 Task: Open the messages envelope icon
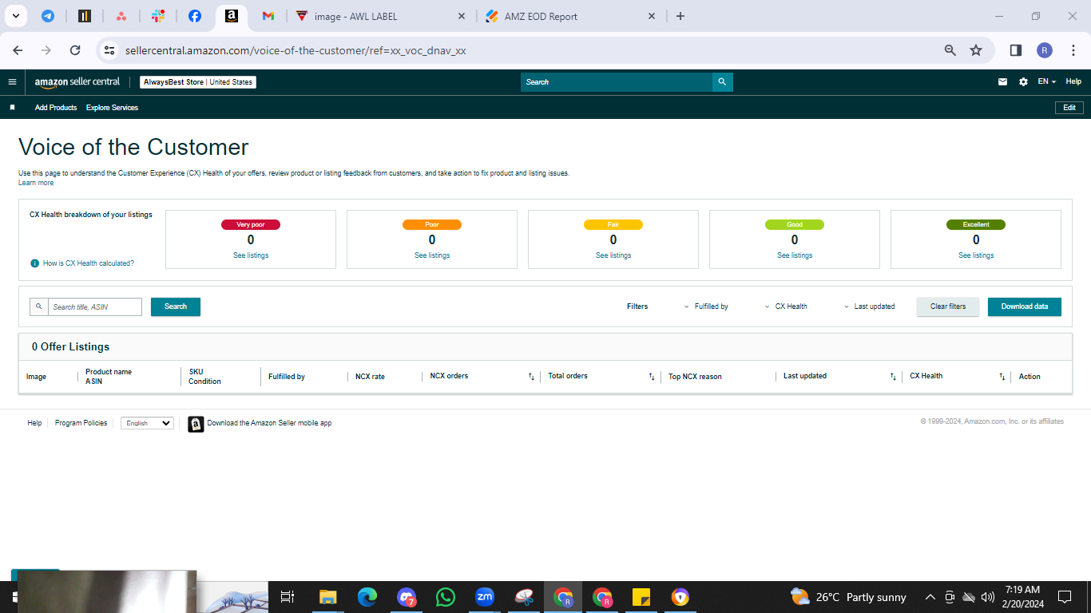pos(1002,81)
